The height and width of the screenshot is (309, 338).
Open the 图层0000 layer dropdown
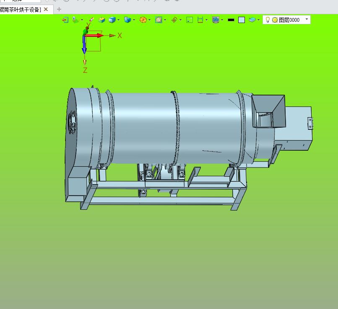tap(307, 19)
